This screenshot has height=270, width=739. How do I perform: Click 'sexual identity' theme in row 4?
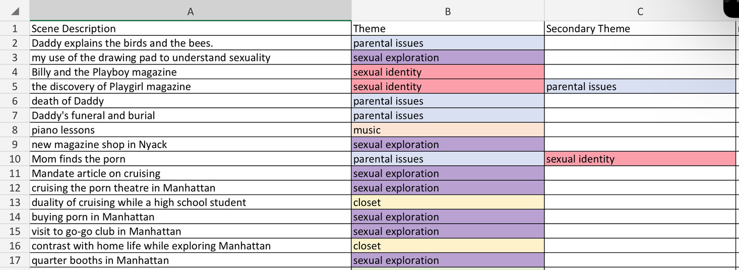[448, 72]
